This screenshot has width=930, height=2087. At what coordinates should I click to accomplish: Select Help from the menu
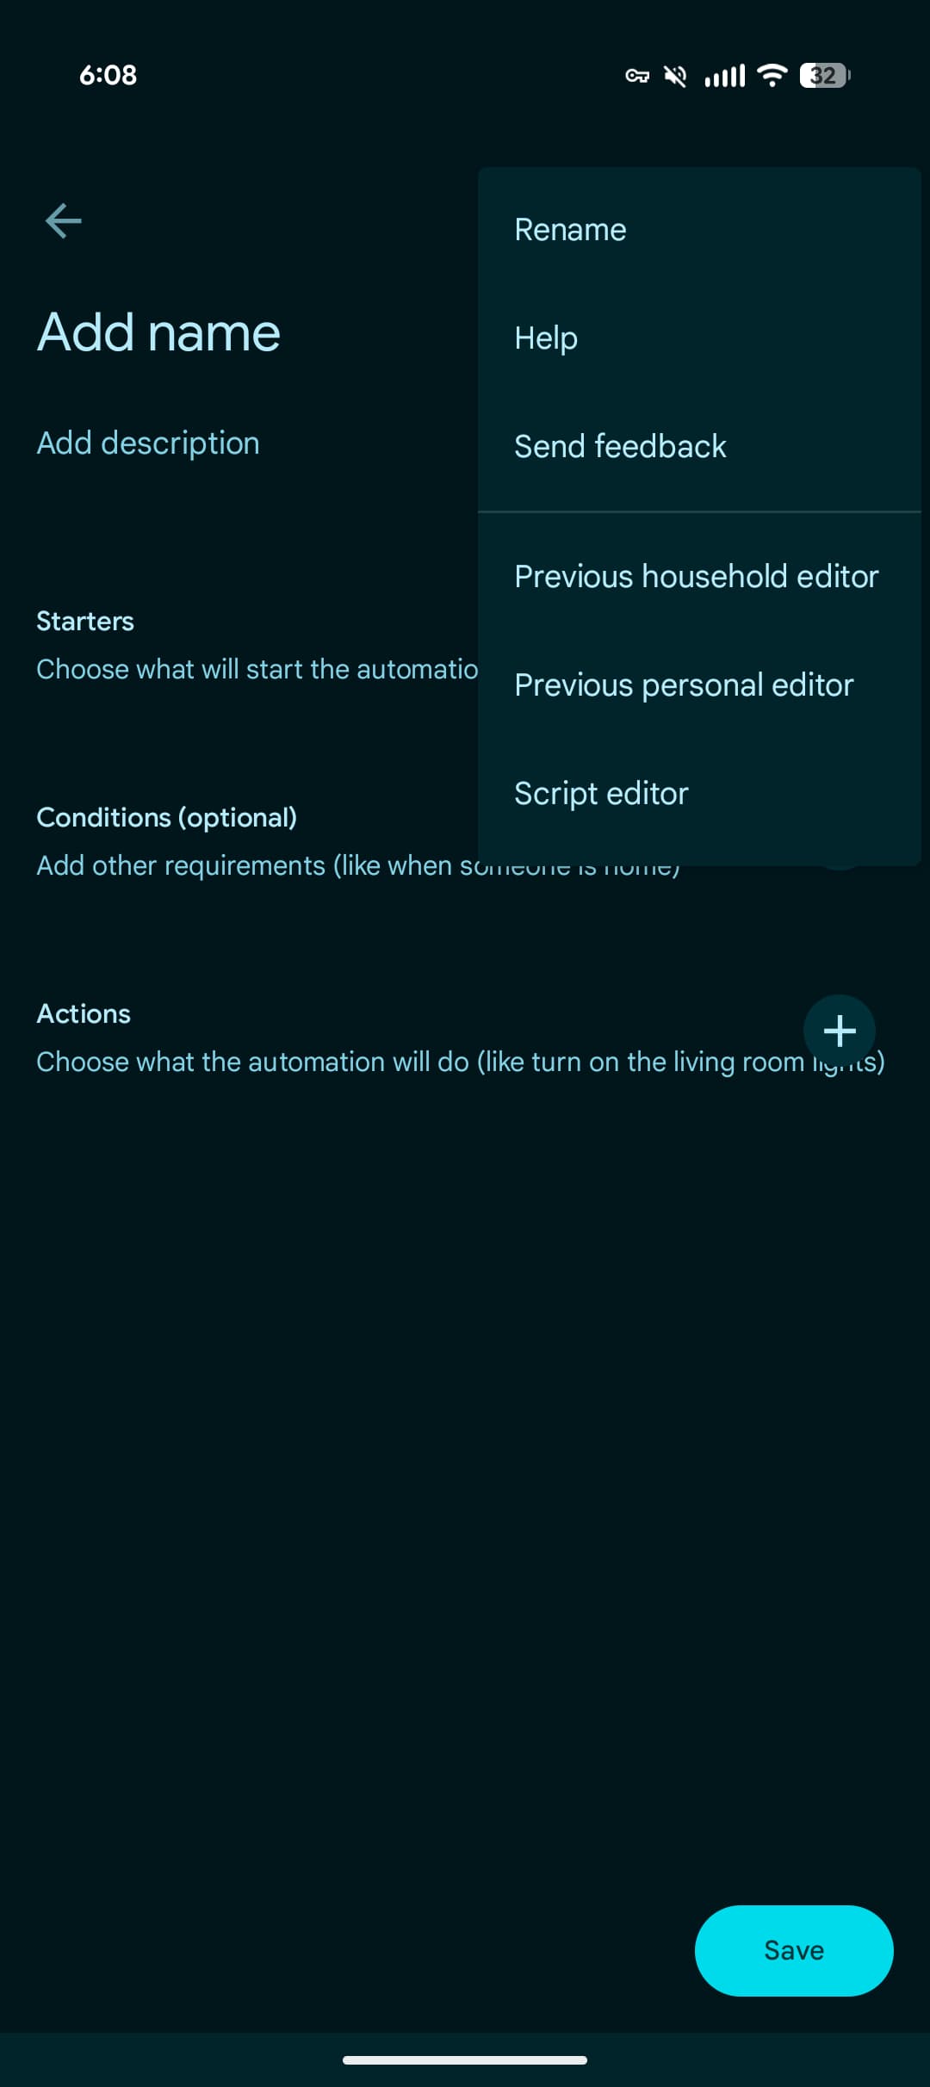(545, 338)
